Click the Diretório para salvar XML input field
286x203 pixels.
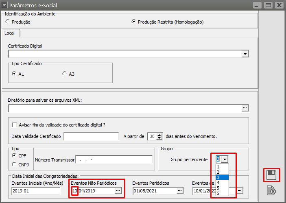pos(125,108)
